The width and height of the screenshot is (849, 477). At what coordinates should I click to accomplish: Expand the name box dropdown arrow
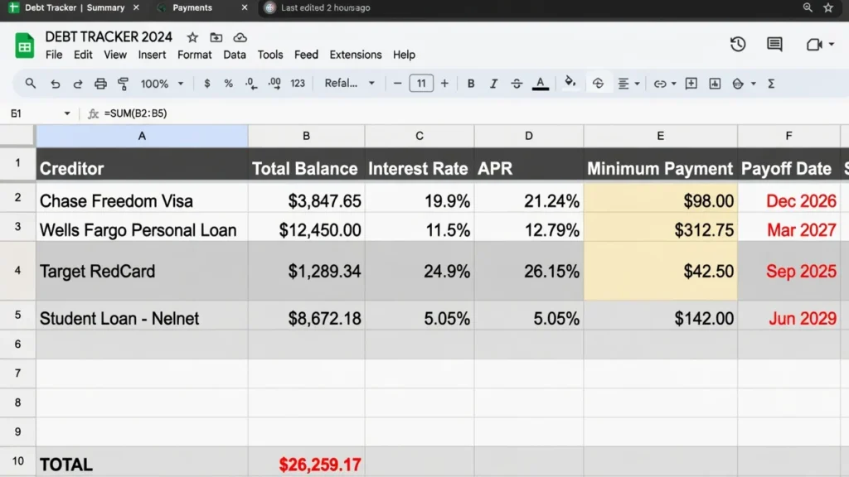[x=67, y=113]
